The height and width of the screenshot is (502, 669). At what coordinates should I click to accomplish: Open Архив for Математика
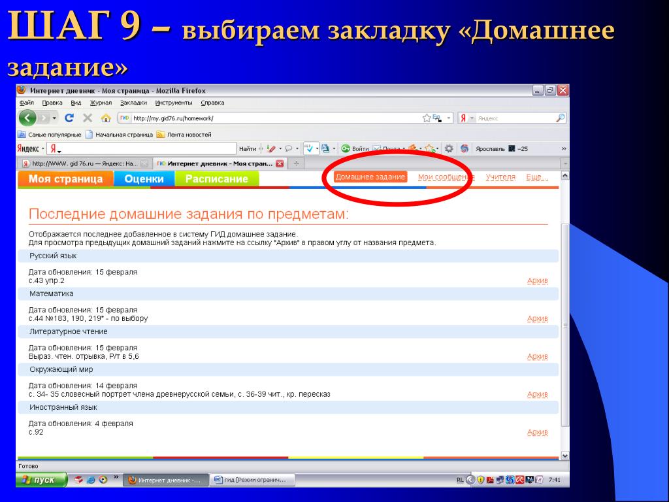click(537, 318)
